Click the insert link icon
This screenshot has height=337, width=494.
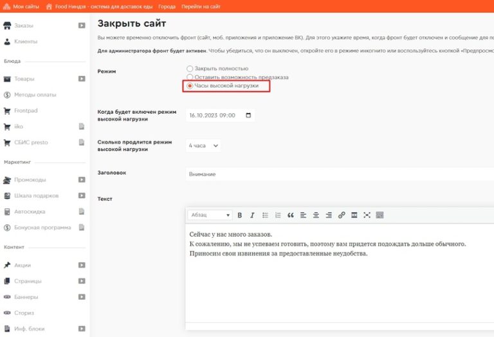(x=342, y=215)
